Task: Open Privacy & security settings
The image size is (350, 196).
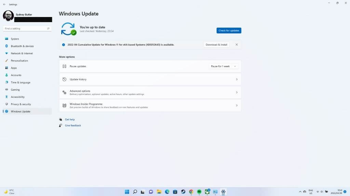Action: tap(27, 104)
